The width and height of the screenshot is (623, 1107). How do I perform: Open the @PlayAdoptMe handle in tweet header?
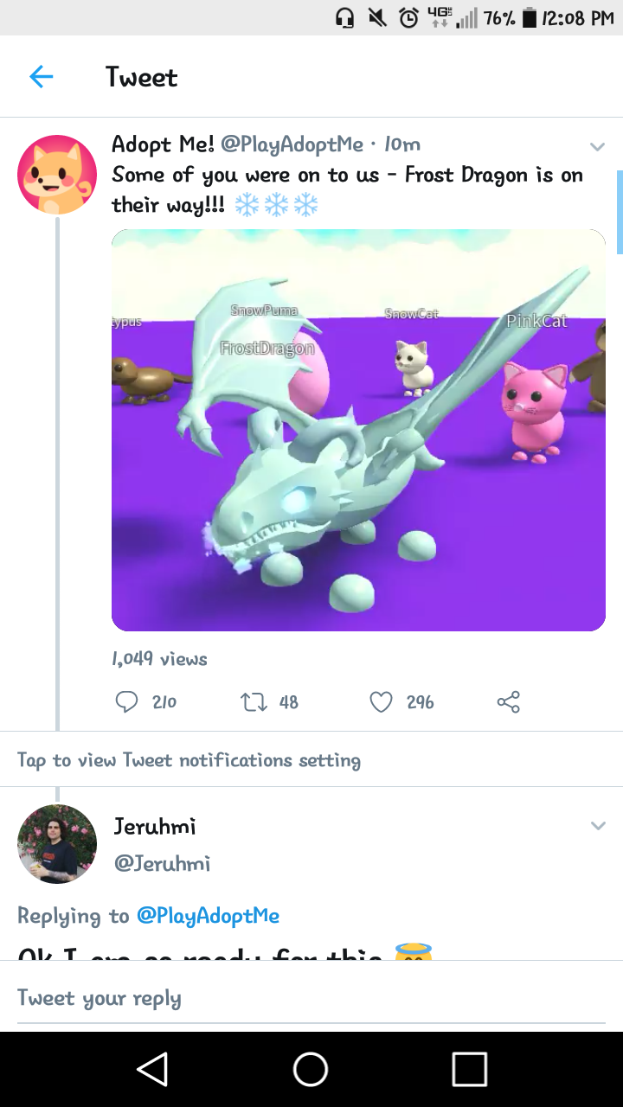(x=292, y=144)
